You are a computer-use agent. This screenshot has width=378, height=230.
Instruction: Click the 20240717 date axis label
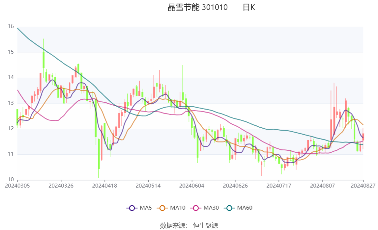279,186
